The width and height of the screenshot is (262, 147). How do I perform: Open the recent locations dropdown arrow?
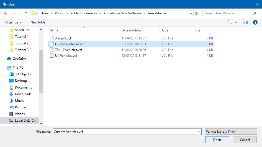coord(20,13)
